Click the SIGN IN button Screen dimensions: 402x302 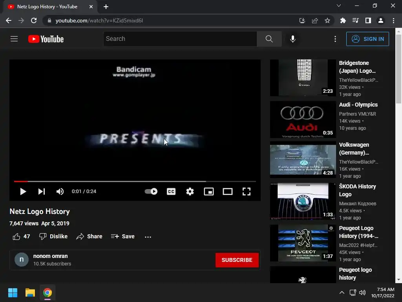pyautogui.click(x=367, y=39)
